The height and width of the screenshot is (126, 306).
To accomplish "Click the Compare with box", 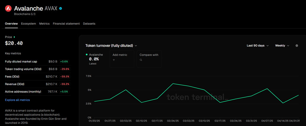I will 149,59.
